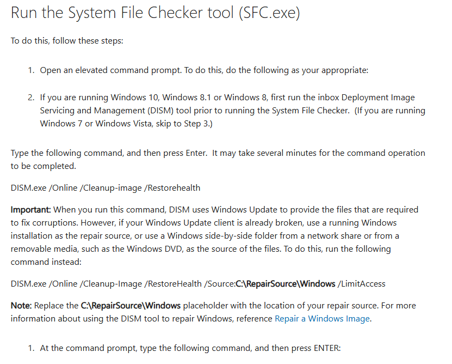The width and height of the screenshot is (452, 364).
Task: Click 'Deployment Image' text in step 2
Action: tap(378, 98)
